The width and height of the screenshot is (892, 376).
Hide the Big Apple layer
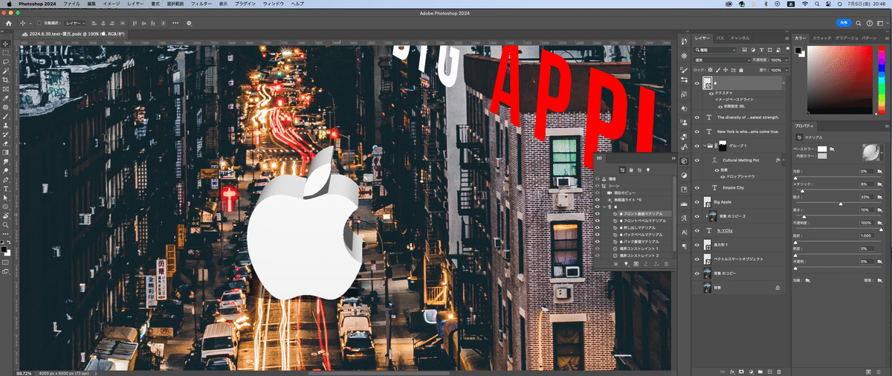pyautogui.click(x=697, y=202)
